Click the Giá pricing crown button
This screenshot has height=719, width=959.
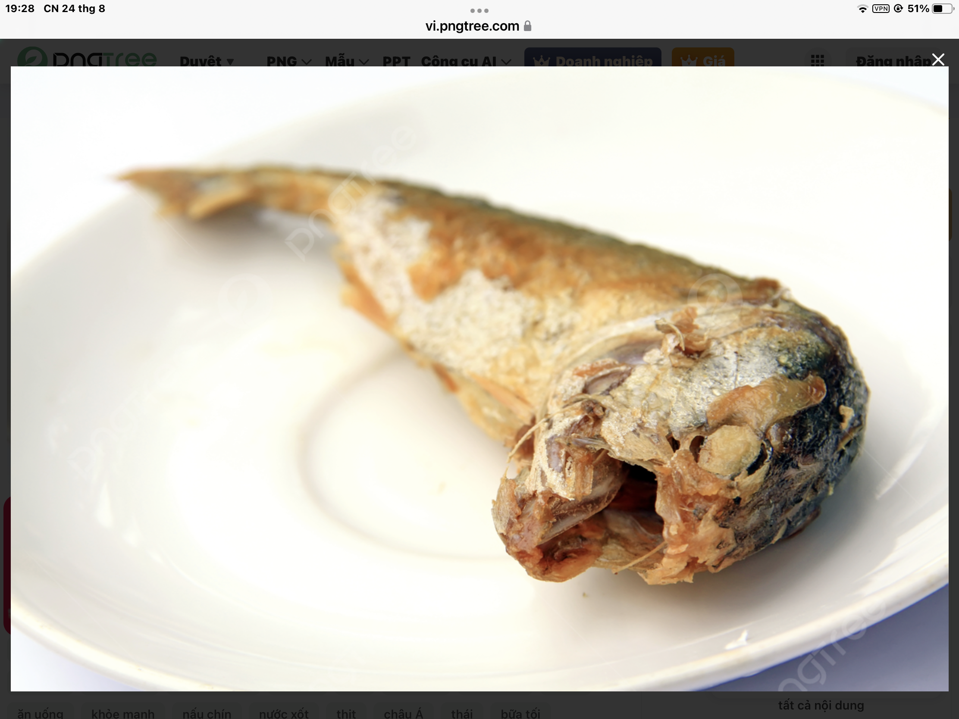[702, 59]
